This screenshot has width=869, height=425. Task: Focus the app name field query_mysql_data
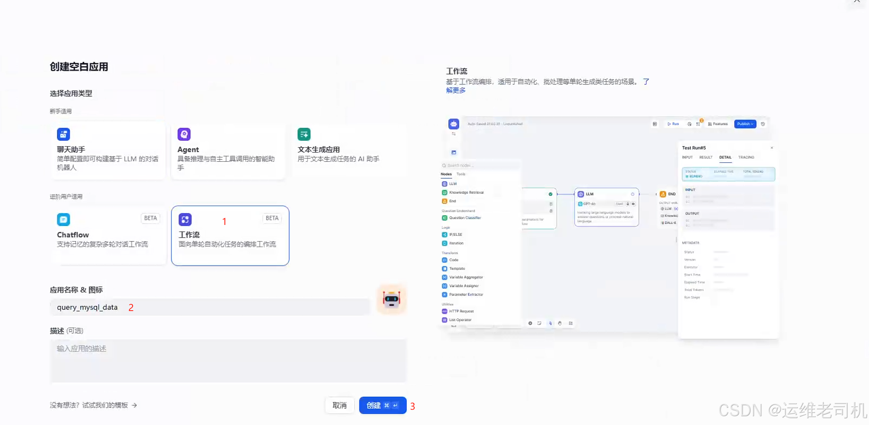[210, 307]
